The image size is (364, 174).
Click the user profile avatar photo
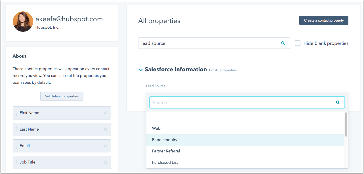23,22
